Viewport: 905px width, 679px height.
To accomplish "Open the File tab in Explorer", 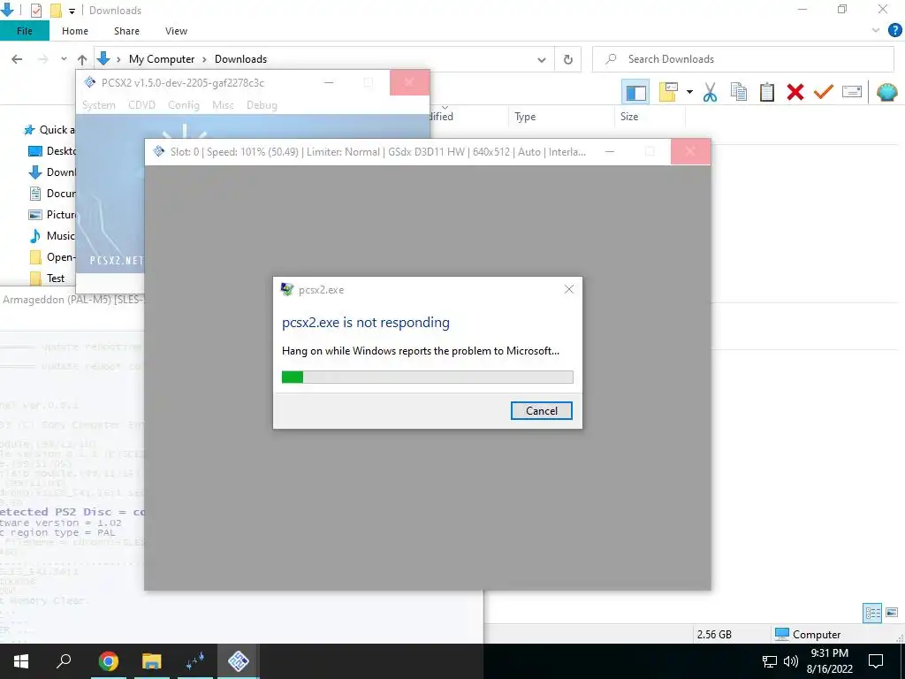I will [24, 31].
